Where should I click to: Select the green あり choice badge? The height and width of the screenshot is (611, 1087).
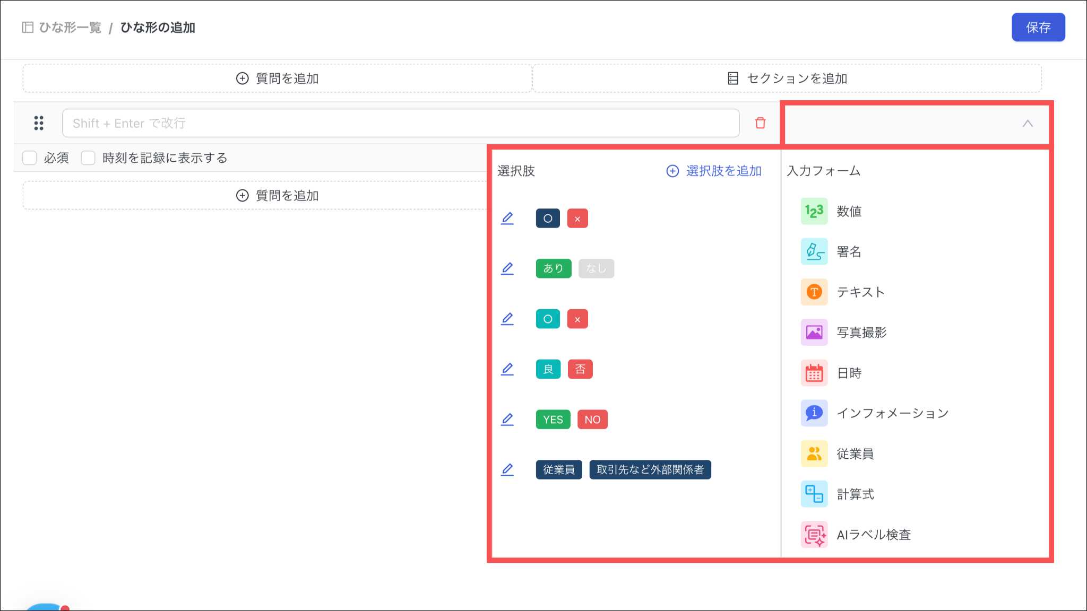coord(553,268)
